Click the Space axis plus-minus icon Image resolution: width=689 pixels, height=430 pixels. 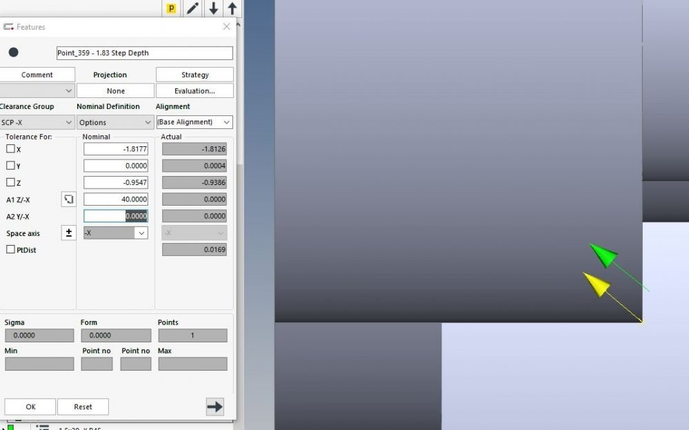coord(68,233)
